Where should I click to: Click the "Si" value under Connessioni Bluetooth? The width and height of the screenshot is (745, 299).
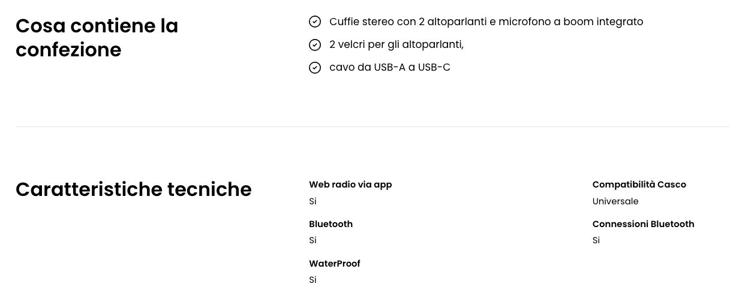pos(596,240)
